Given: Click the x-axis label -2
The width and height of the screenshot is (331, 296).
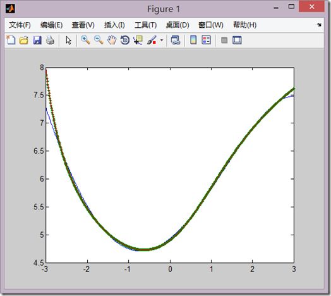Looking at the screenshot, I should [86, 269].
